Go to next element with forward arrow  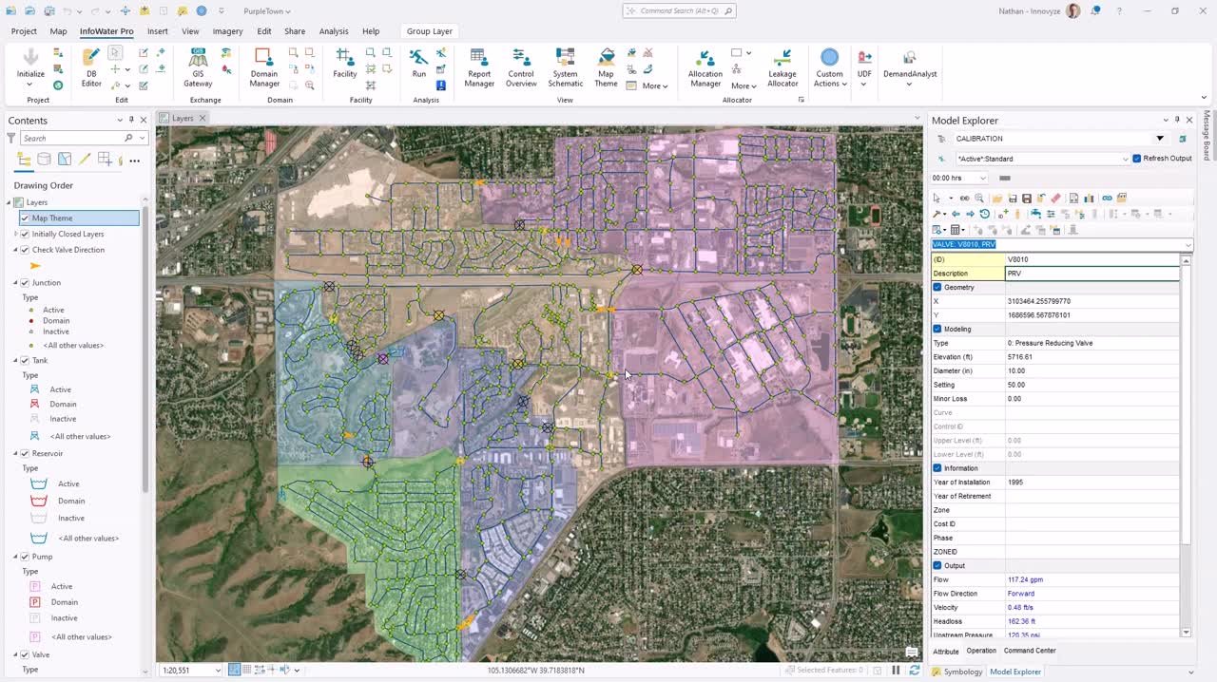[x=970, y=214]
